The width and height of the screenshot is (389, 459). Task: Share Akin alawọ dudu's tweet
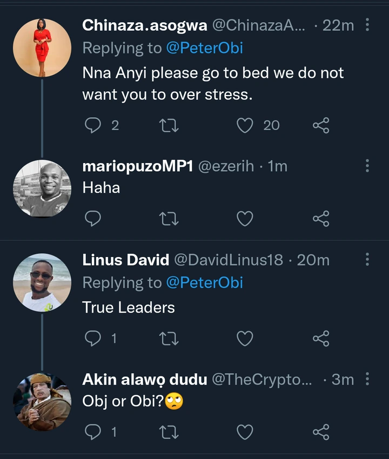coord(321,431)
